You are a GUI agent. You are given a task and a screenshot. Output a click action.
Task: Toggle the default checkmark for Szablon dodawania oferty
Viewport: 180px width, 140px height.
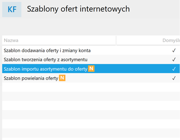point(174,50)
